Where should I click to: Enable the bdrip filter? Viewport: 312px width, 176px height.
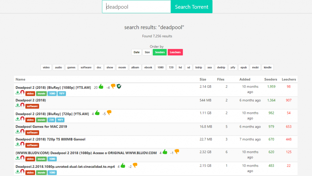198,67
